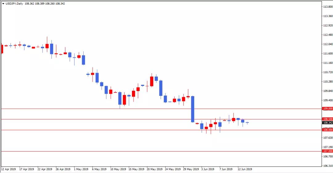Screen dimensions: 333x173
Task: Click the USDJPY,Daily chart title text
Action: tap(15, 3)
